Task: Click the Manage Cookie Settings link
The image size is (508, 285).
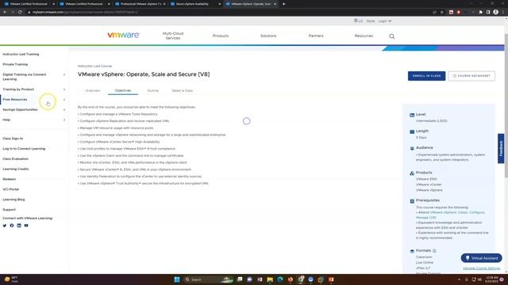Action: (481, 268)
